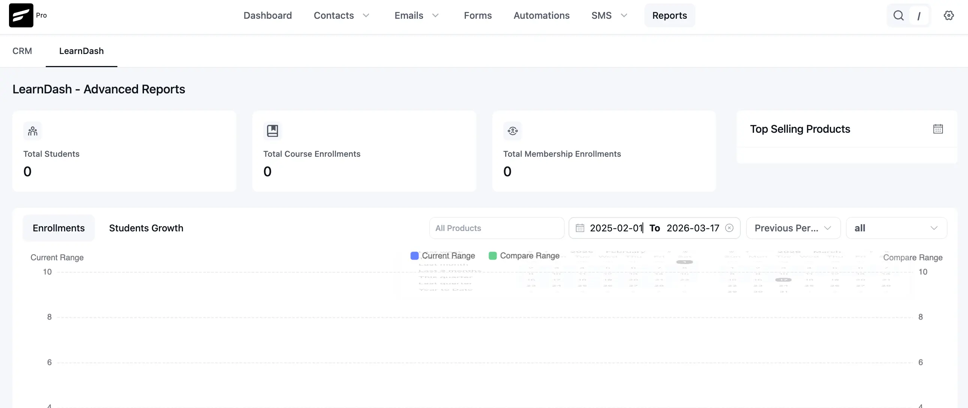
Task: Open the settings gear icon
Action: [x=949, y=15]
